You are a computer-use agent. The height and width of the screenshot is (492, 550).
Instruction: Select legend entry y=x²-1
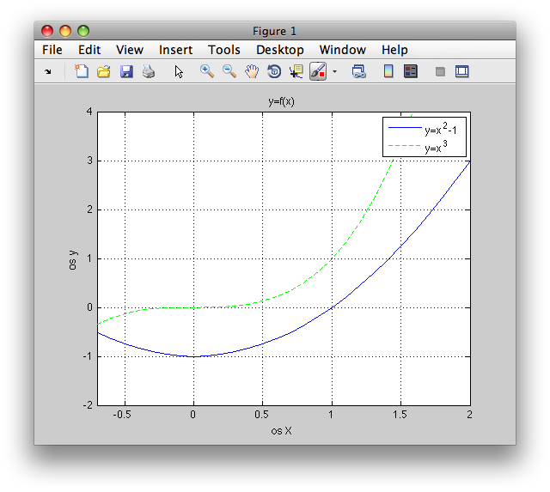[441, 129]
